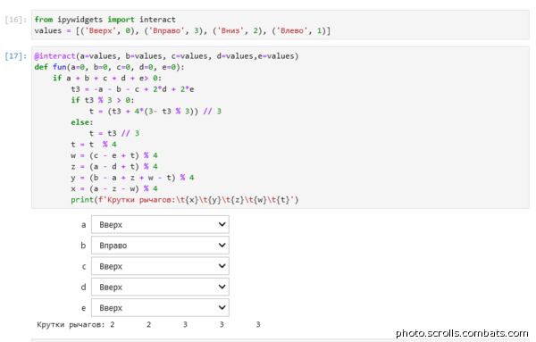
Task: Click the @interact decorator line
Action: (166, 56)
